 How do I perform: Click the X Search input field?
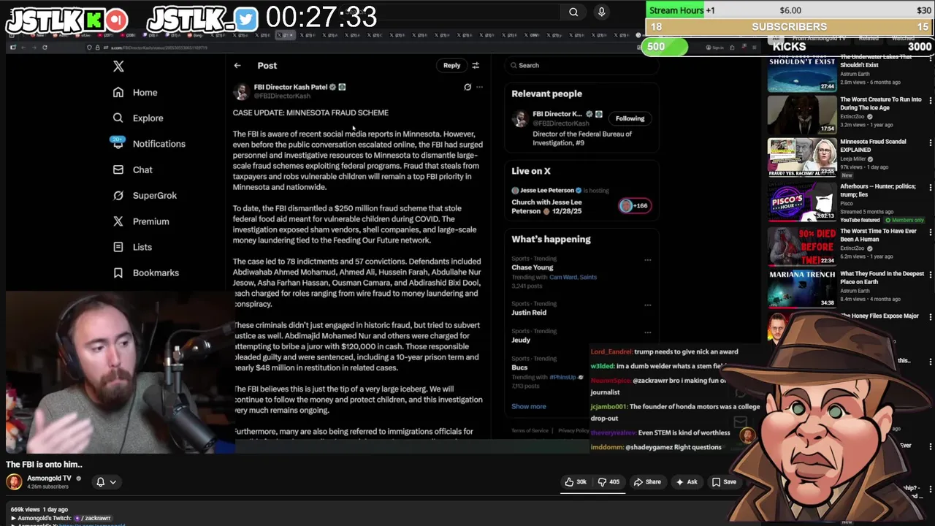pos(581,66)
